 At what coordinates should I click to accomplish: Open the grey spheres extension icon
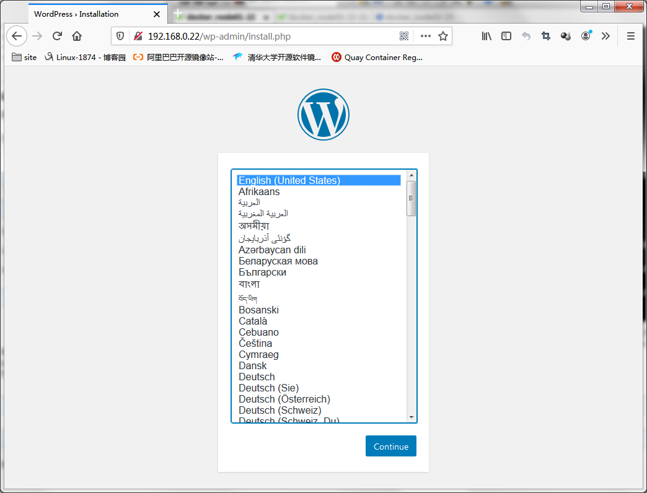[x=566, y=37]
